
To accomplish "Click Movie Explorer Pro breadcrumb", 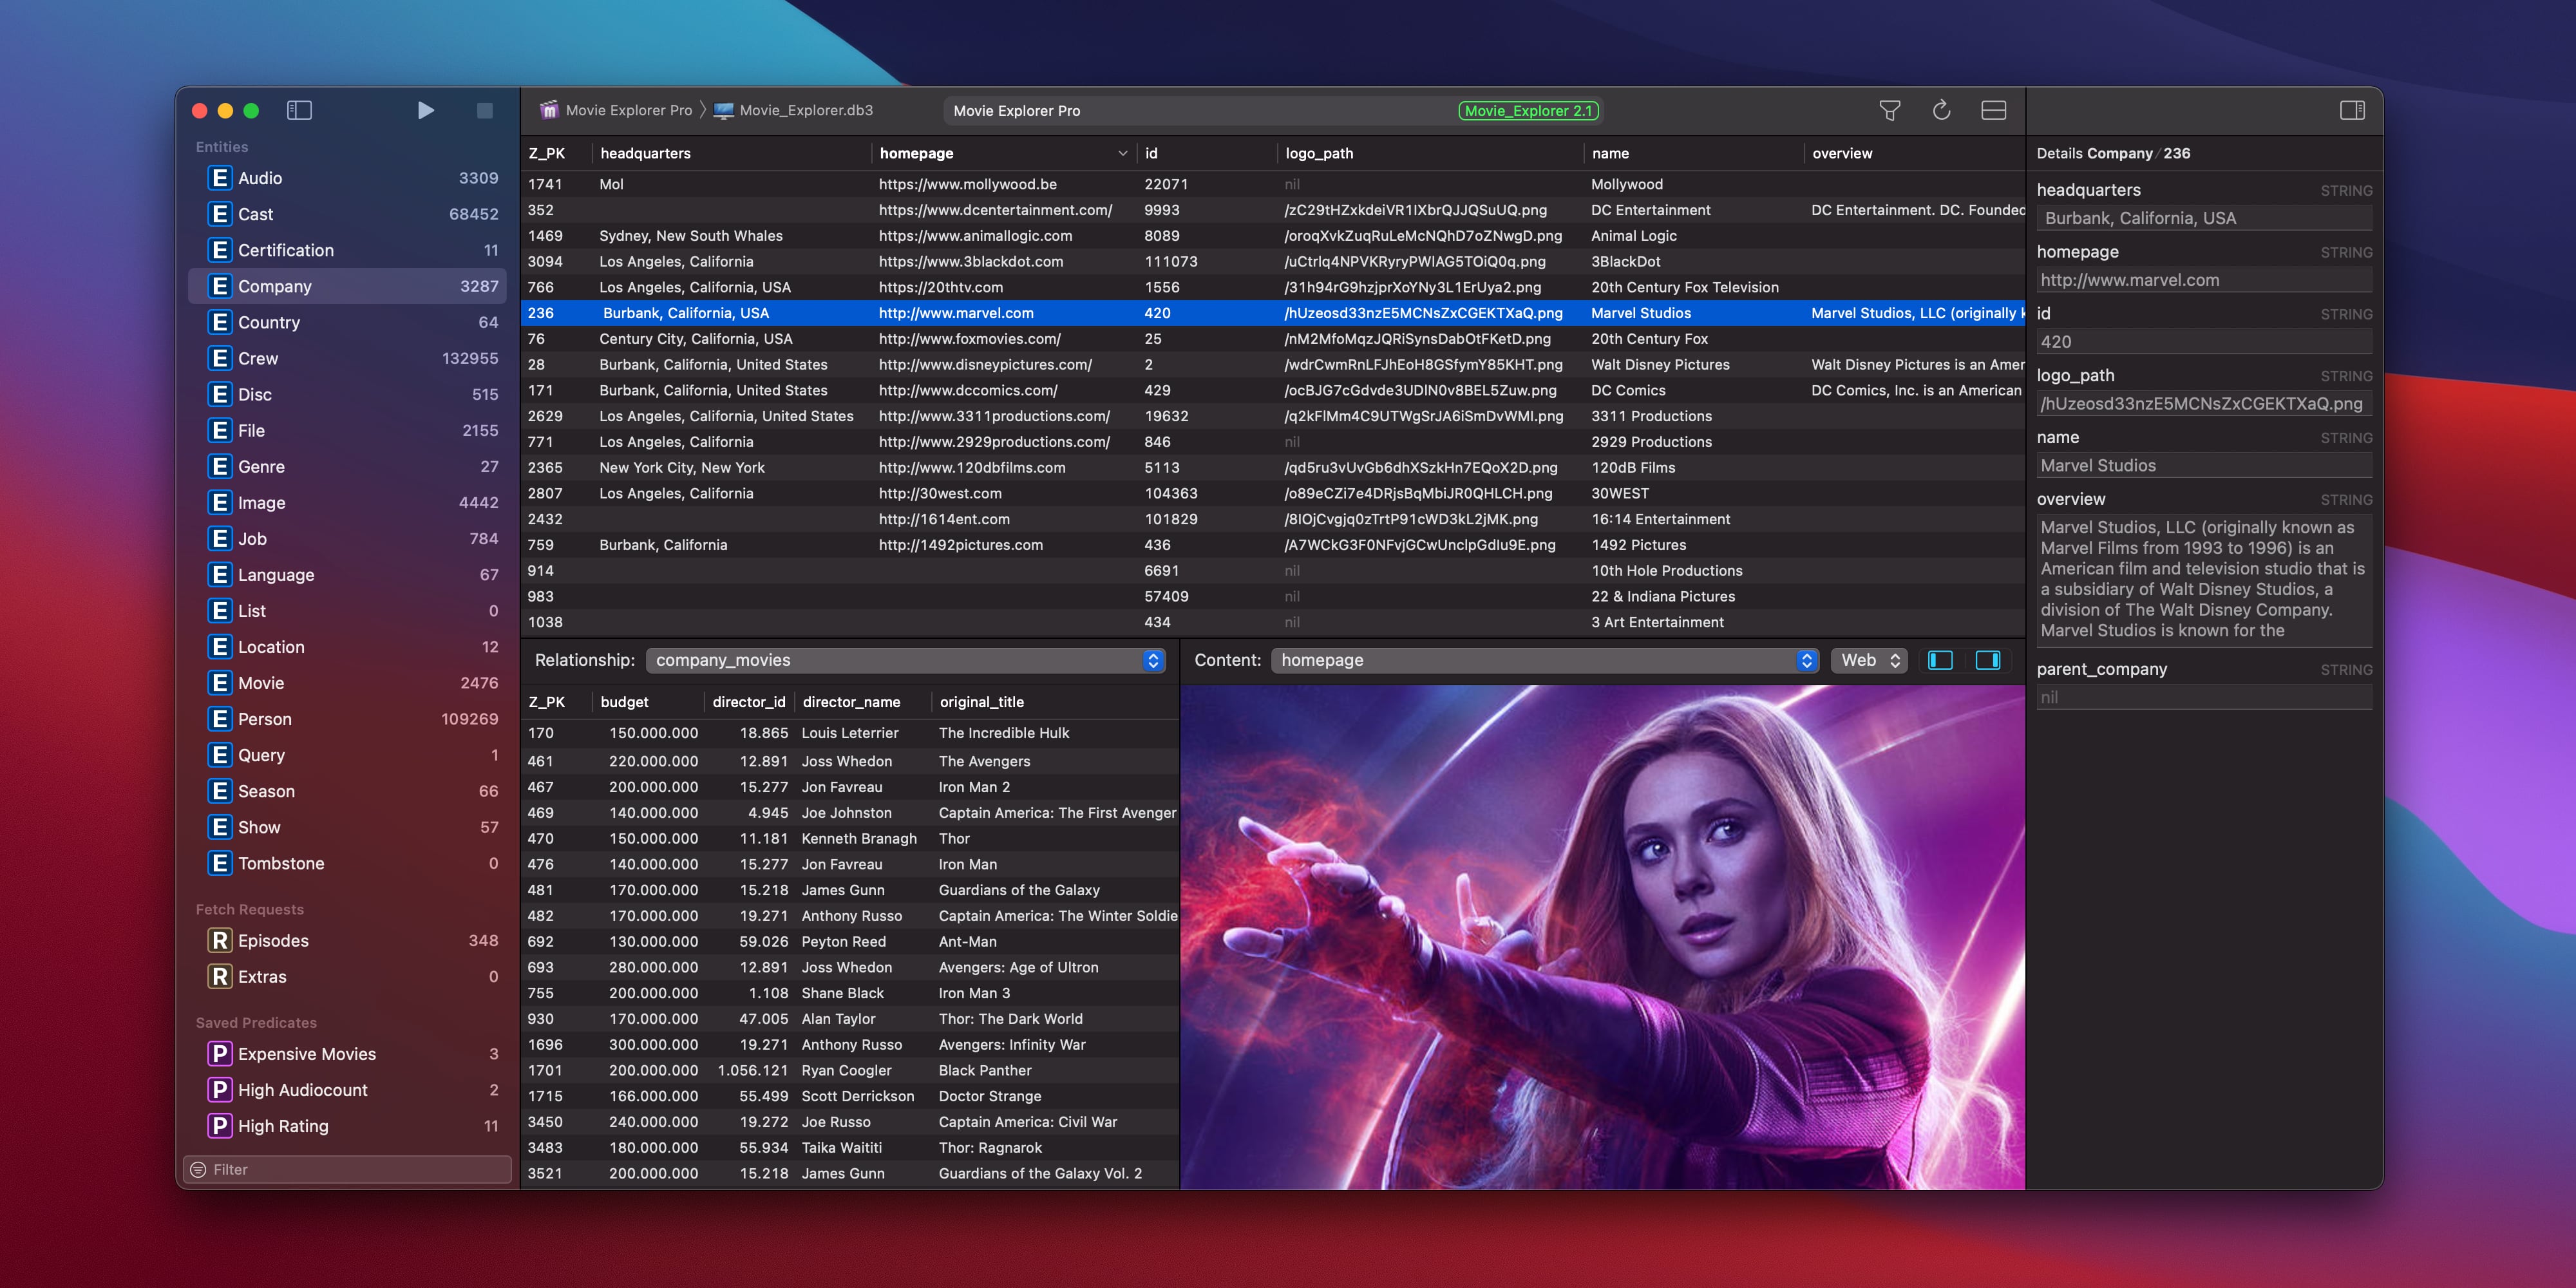I will pyautogui.click(x=616, y=110).
